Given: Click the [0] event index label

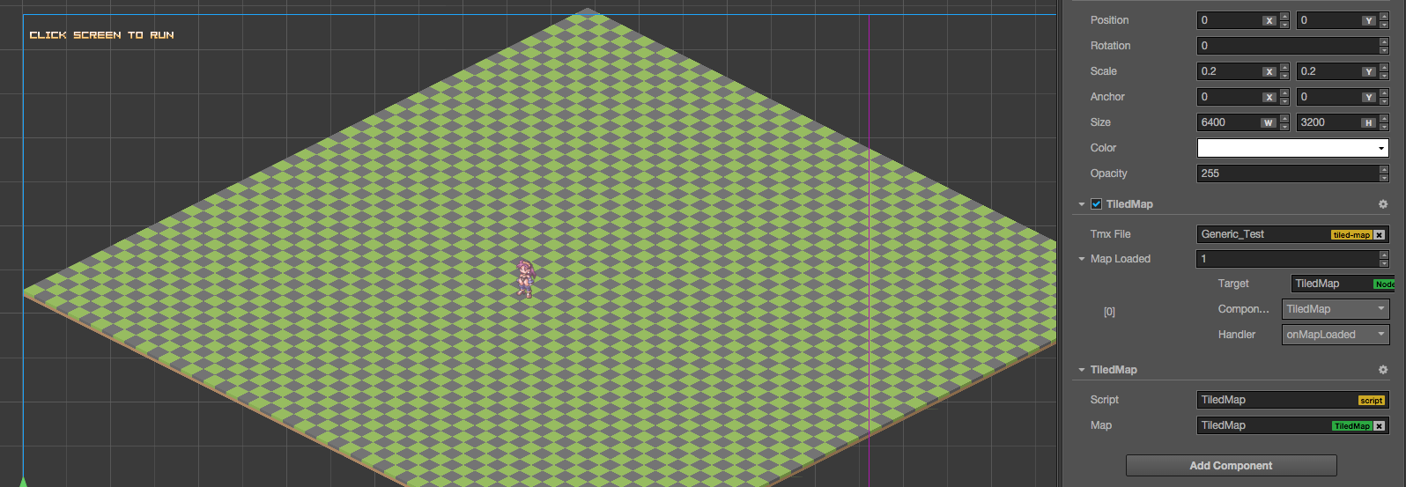Looking at the screenshot, I should (1109, 312).
